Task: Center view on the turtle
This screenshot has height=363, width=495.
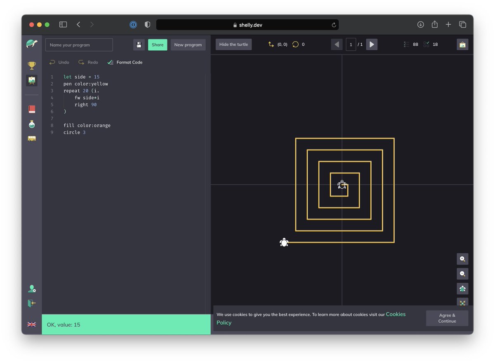Action: click(x=462, y=288)
